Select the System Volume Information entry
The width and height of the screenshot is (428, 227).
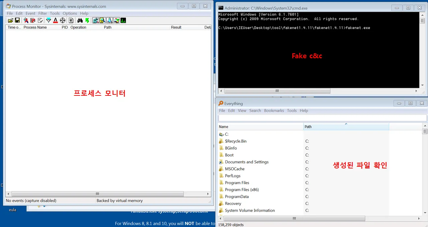[250, 210]
